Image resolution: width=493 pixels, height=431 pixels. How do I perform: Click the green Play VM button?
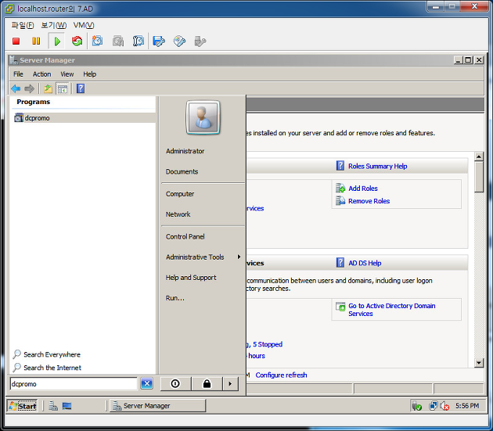[x=57, y=41]
